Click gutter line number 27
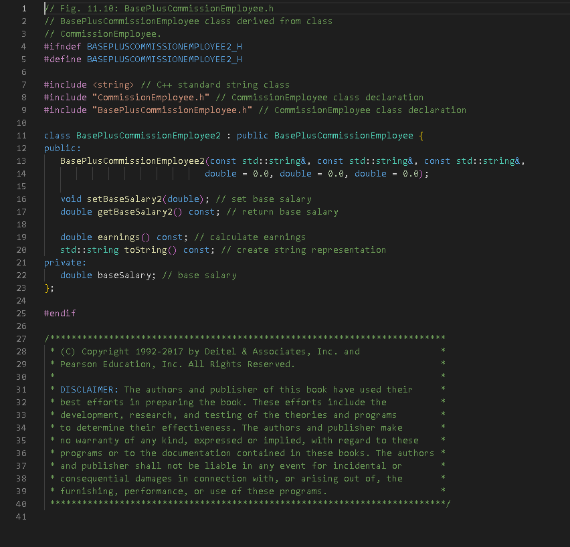 pyautogui.click(x=21, y=339)
